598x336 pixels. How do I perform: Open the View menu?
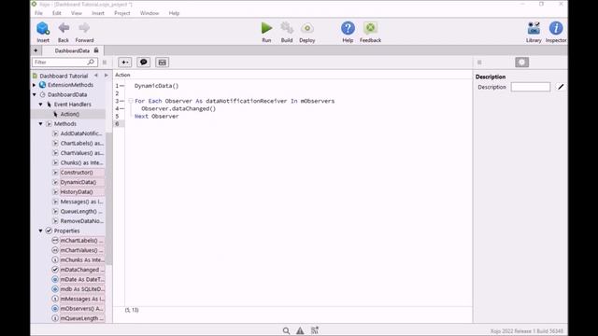pyautogui.click(x=77, y=13)
